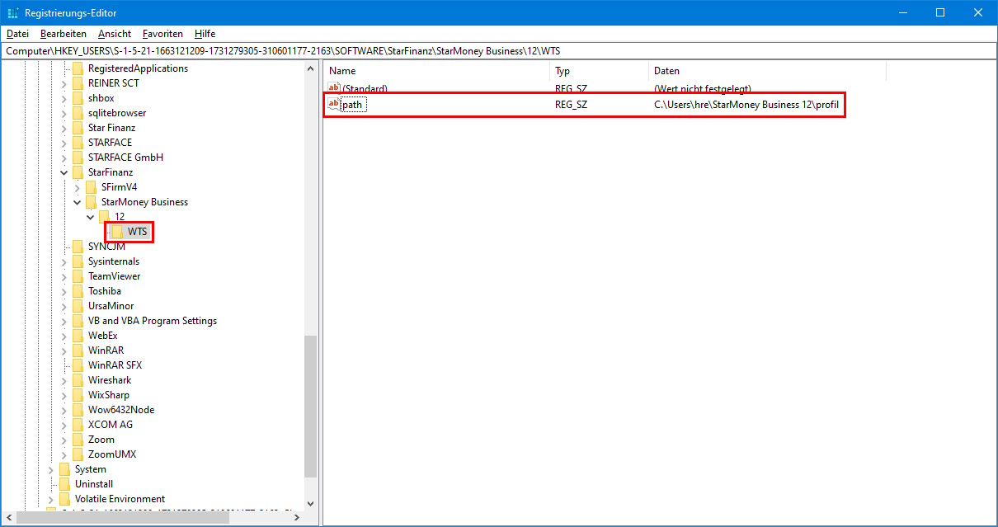Select the Volatile Environment key
The image size is (998, 527).
pos(120,499)
